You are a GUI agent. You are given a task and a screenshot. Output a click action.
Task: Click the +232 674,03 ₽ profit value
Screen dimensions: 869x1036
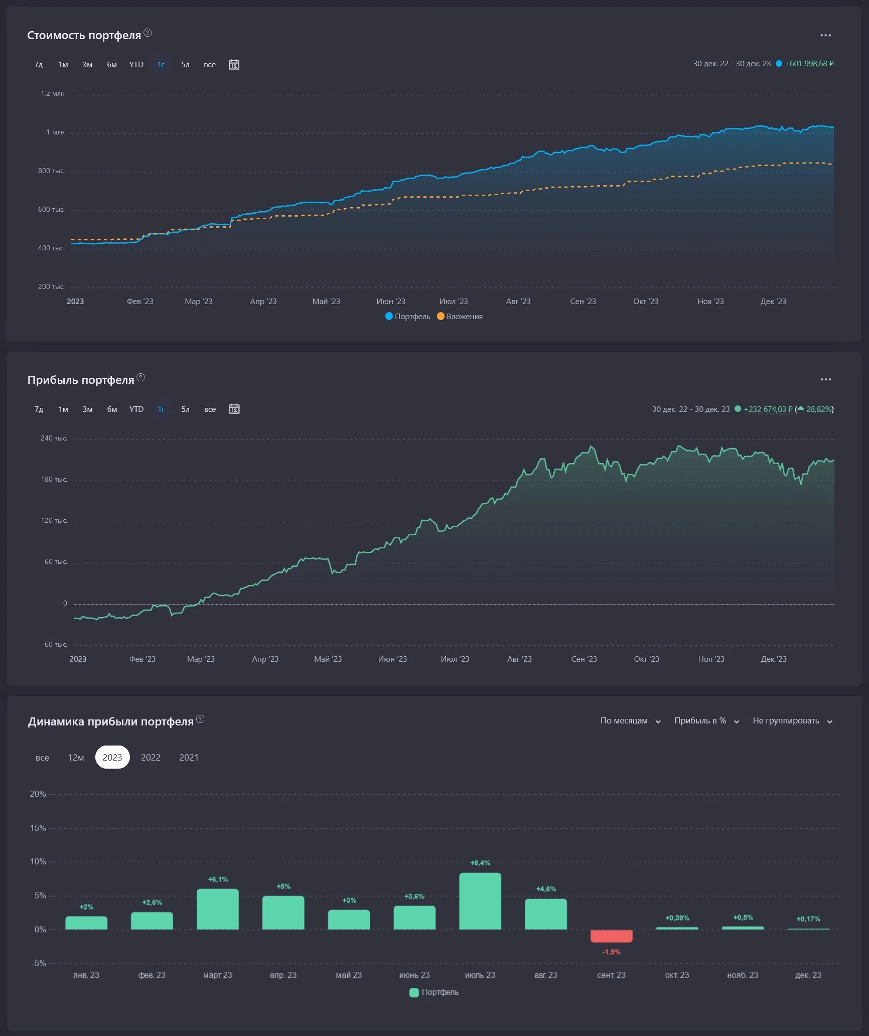(x=768, y=409)
